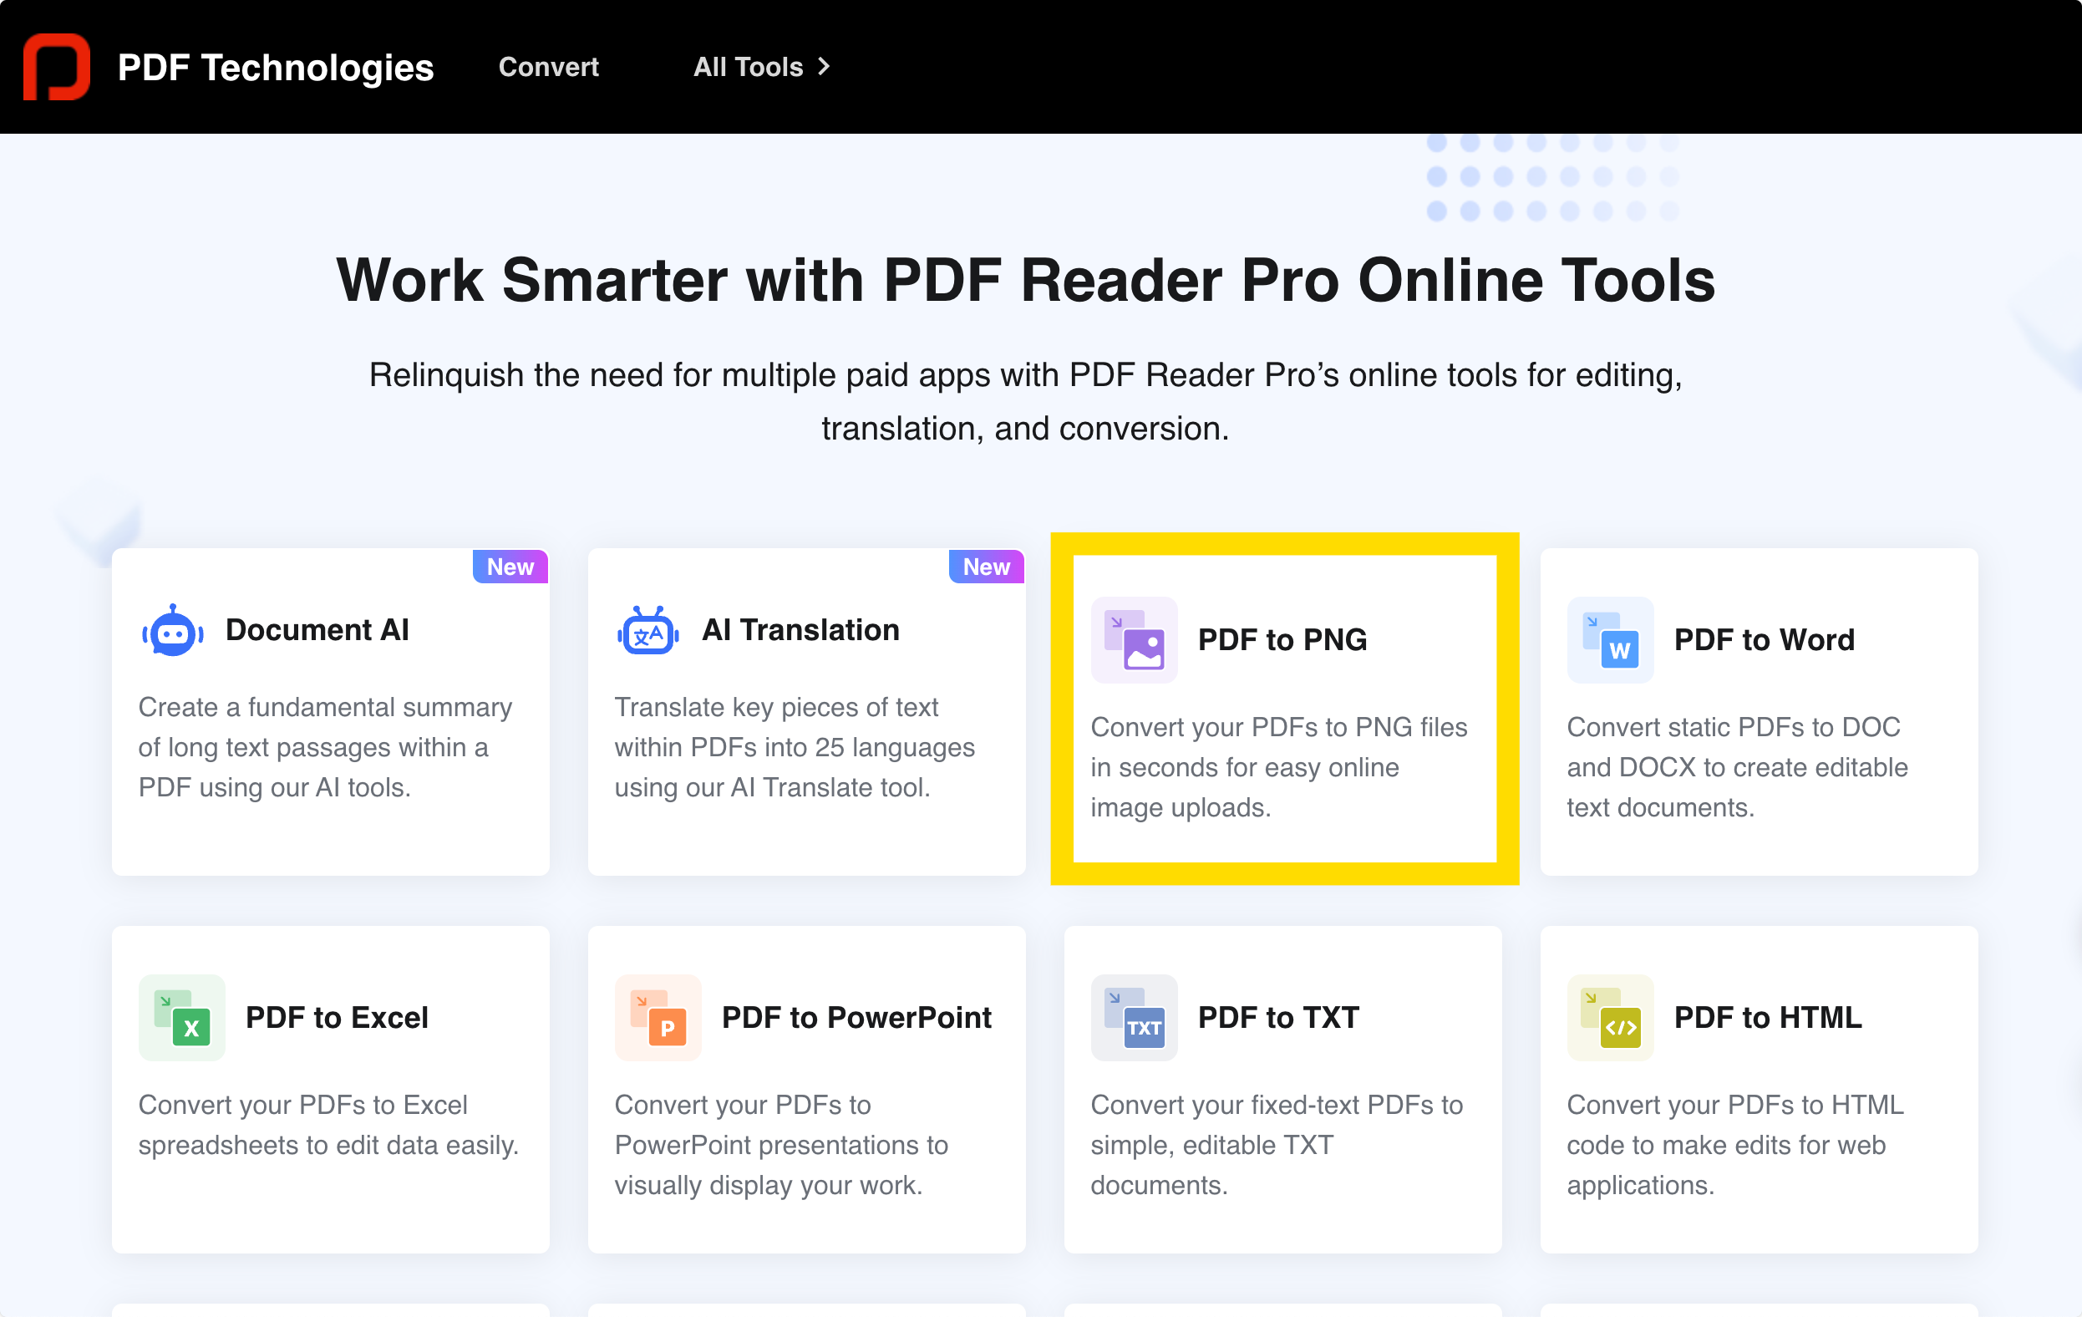Image resolution: width=2082 pixels, height=1317 pixels.
Task: Click the PDF to HTML code icon
Action: (x=1610, y=1018)
